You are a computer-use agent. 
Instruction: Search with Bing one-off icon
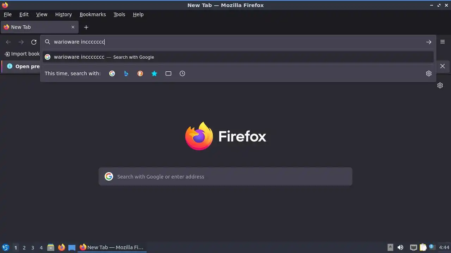click(x=126, y=73)
